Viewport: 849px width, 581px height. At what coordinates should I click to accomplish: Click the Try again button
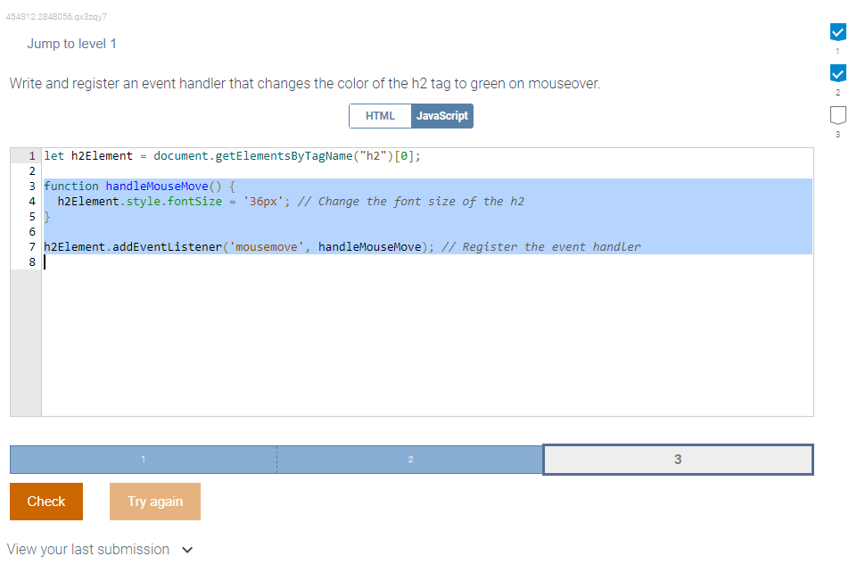coord(154,501)
